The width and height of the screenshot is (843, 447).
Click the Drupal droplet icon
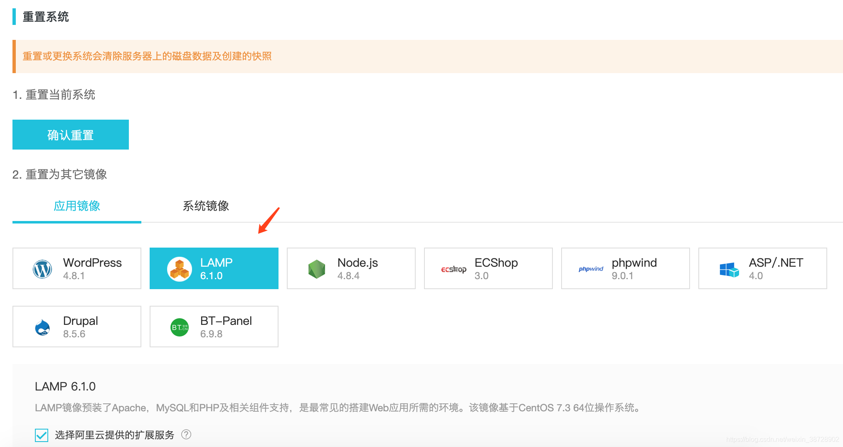42,327
